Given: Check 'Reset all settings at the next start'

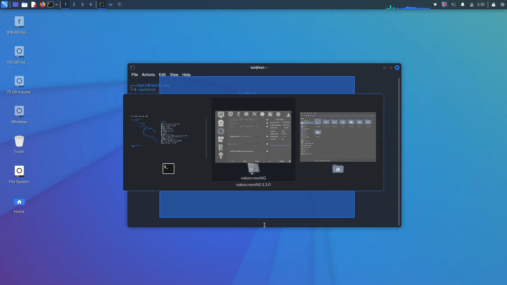Looking at the screenshot, I should [x=242, y=151].
